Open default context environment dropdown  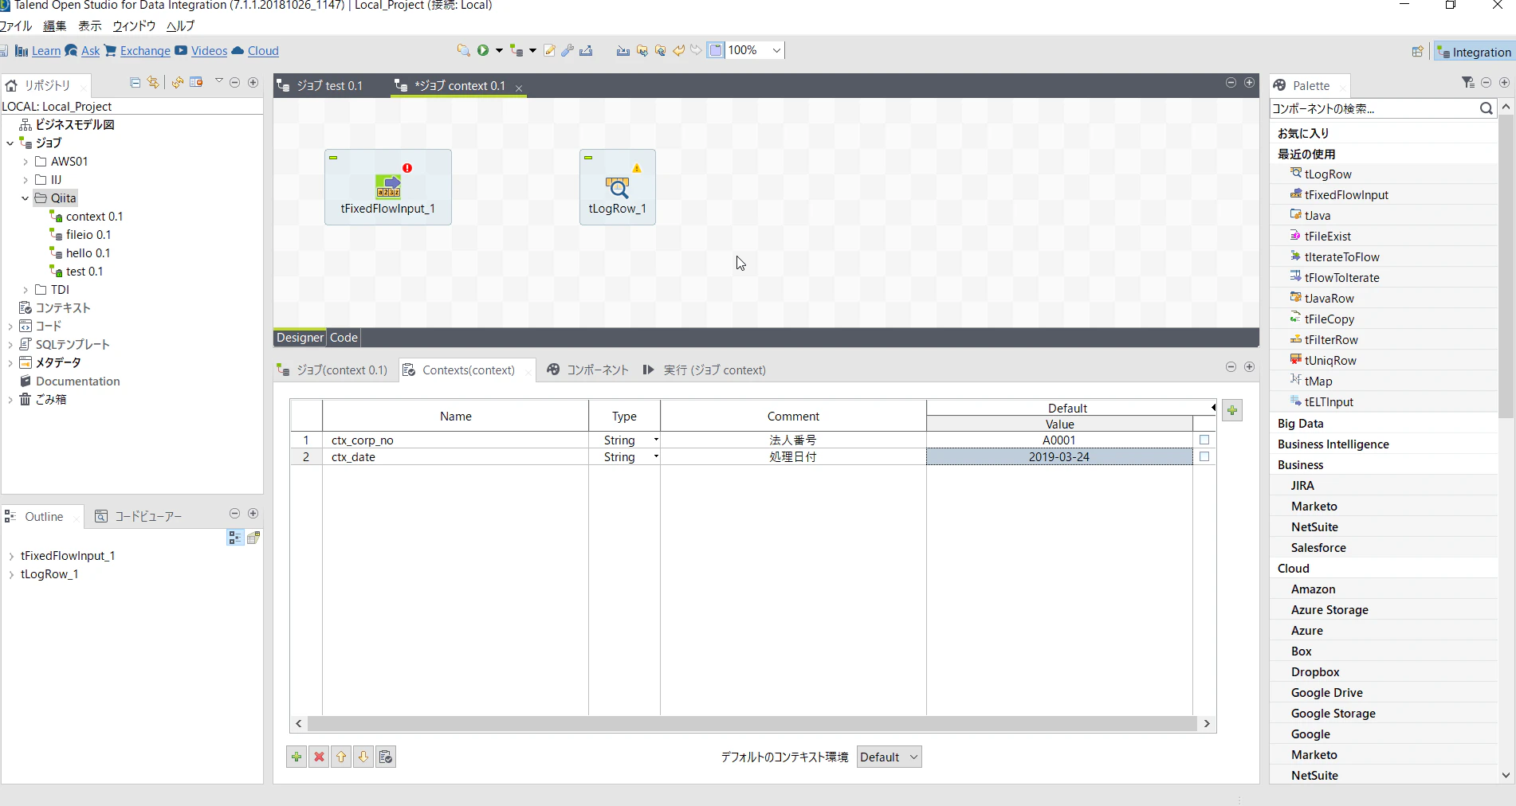click(x=889, y=757)
